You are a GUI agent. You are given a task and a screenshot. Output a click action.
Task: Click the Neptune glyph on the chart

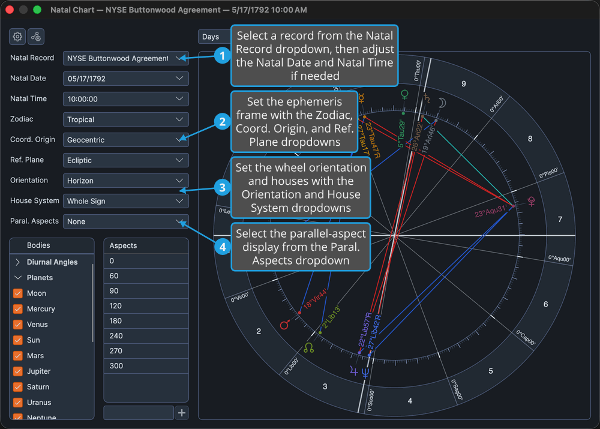[365, 373]
